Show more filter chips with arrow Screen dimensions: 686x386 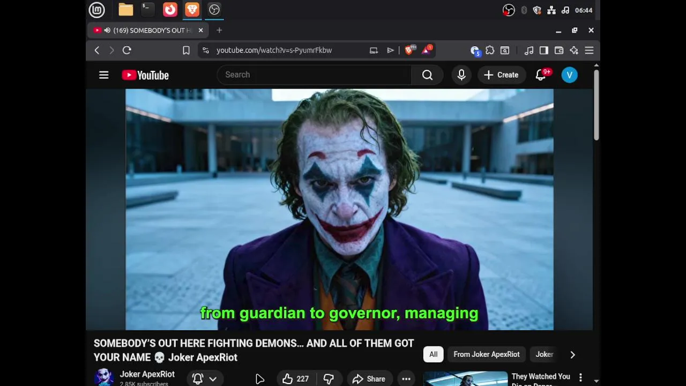click(x=572, y=354)
